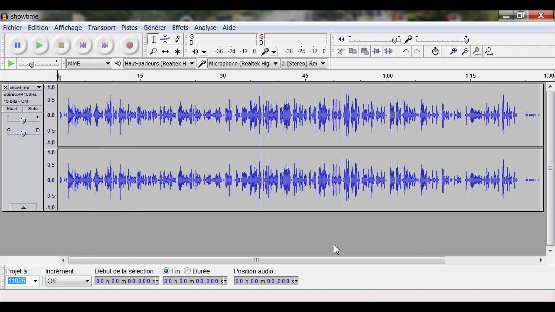
Task: Zoom in on the waveform
Action: pyautogui.click(x=453, y=52)
